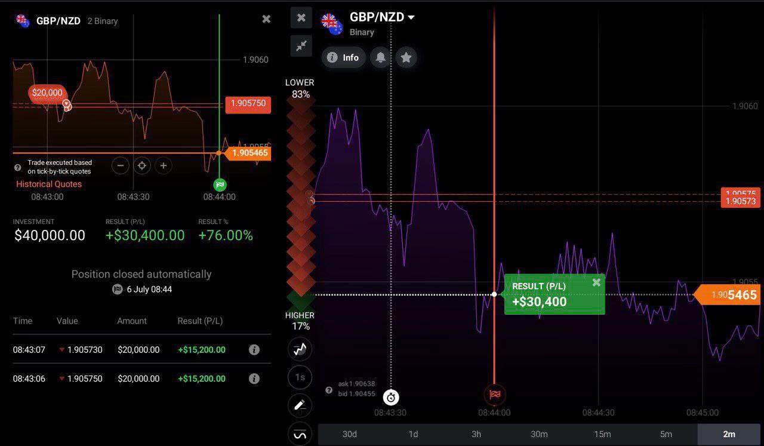
Task: Select the pencil drawing tool
Action: (300, 405)
